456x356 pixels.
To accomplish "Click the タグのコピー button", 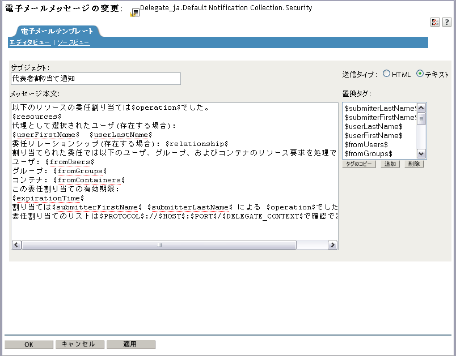I will tap(359, 164).
